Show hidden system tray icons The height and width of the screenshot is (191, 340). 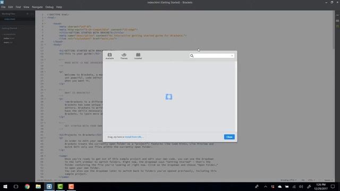coord(266,186)
